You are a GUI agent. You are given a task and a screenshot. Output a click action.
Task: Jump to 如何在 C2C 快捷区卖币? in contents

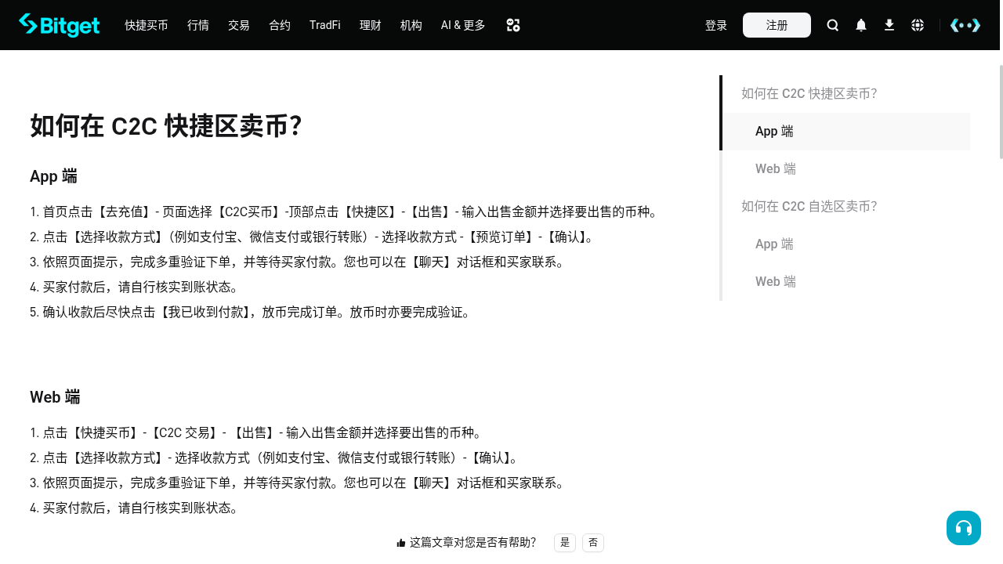tap(809, 94)
